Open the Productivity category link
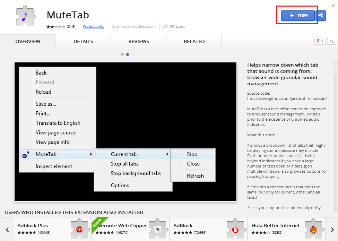The image size is (338, 241). pyautogui.click(x=93, y=26)
